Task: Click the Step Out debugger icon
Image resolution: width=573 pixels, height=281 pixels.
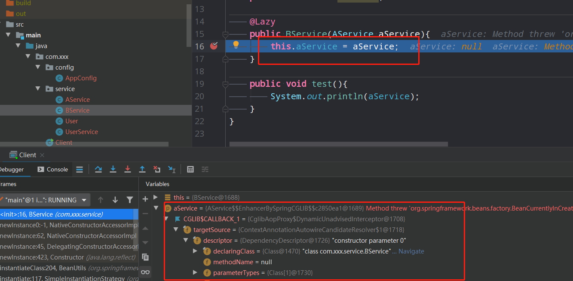Action: (x=142, y=169)
